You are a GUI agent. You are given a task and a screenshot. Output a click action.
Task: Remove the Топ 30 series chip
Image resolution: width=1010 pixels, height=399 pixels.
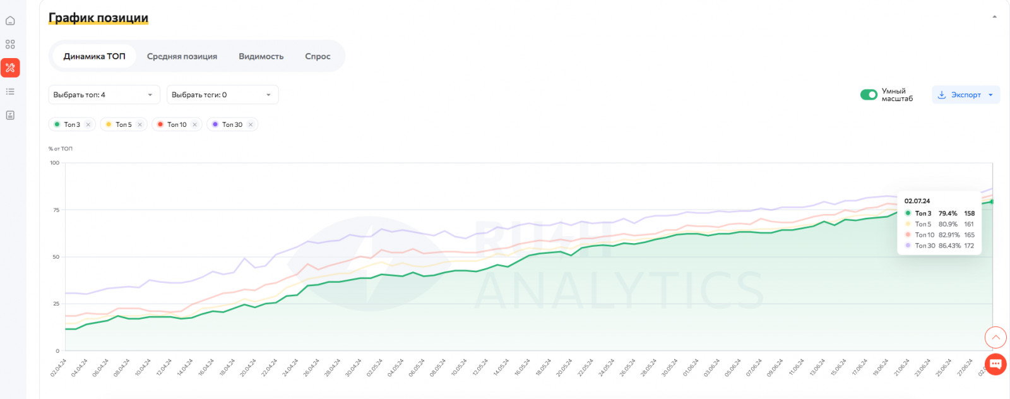(251, 124)
